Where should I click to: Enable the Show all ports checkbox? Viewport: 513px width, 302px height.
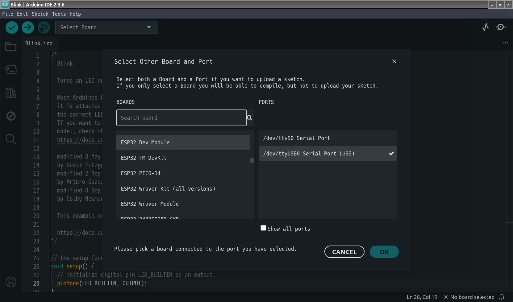click(x=263, y=228)
